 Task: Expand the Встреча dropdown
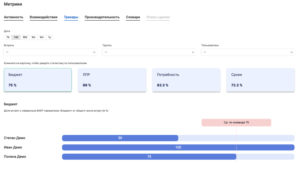(50, 52)
